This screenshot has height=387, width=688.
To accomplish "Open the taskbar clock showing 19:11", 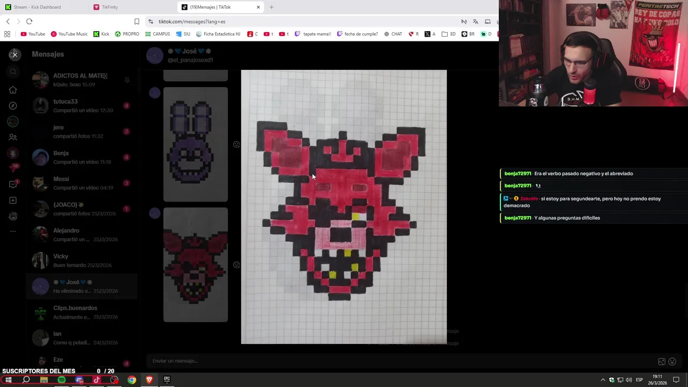I will [658, 380].
